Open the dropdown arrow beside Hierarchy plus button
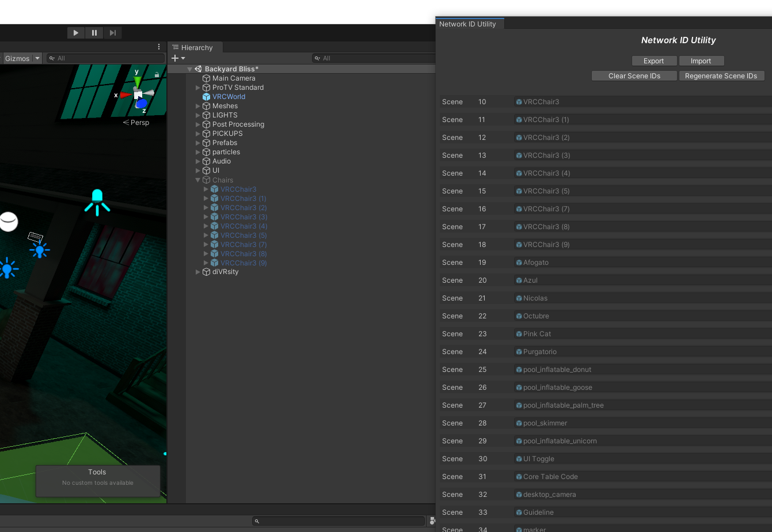Image resolution: width=772 pixels, height=532 pixels. (183, 58)
